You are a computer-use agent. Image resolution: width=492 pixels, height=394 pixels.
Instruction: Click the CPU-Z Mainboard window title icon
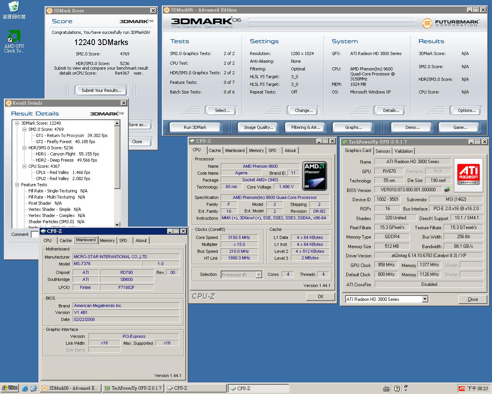(x=43, y=231)
